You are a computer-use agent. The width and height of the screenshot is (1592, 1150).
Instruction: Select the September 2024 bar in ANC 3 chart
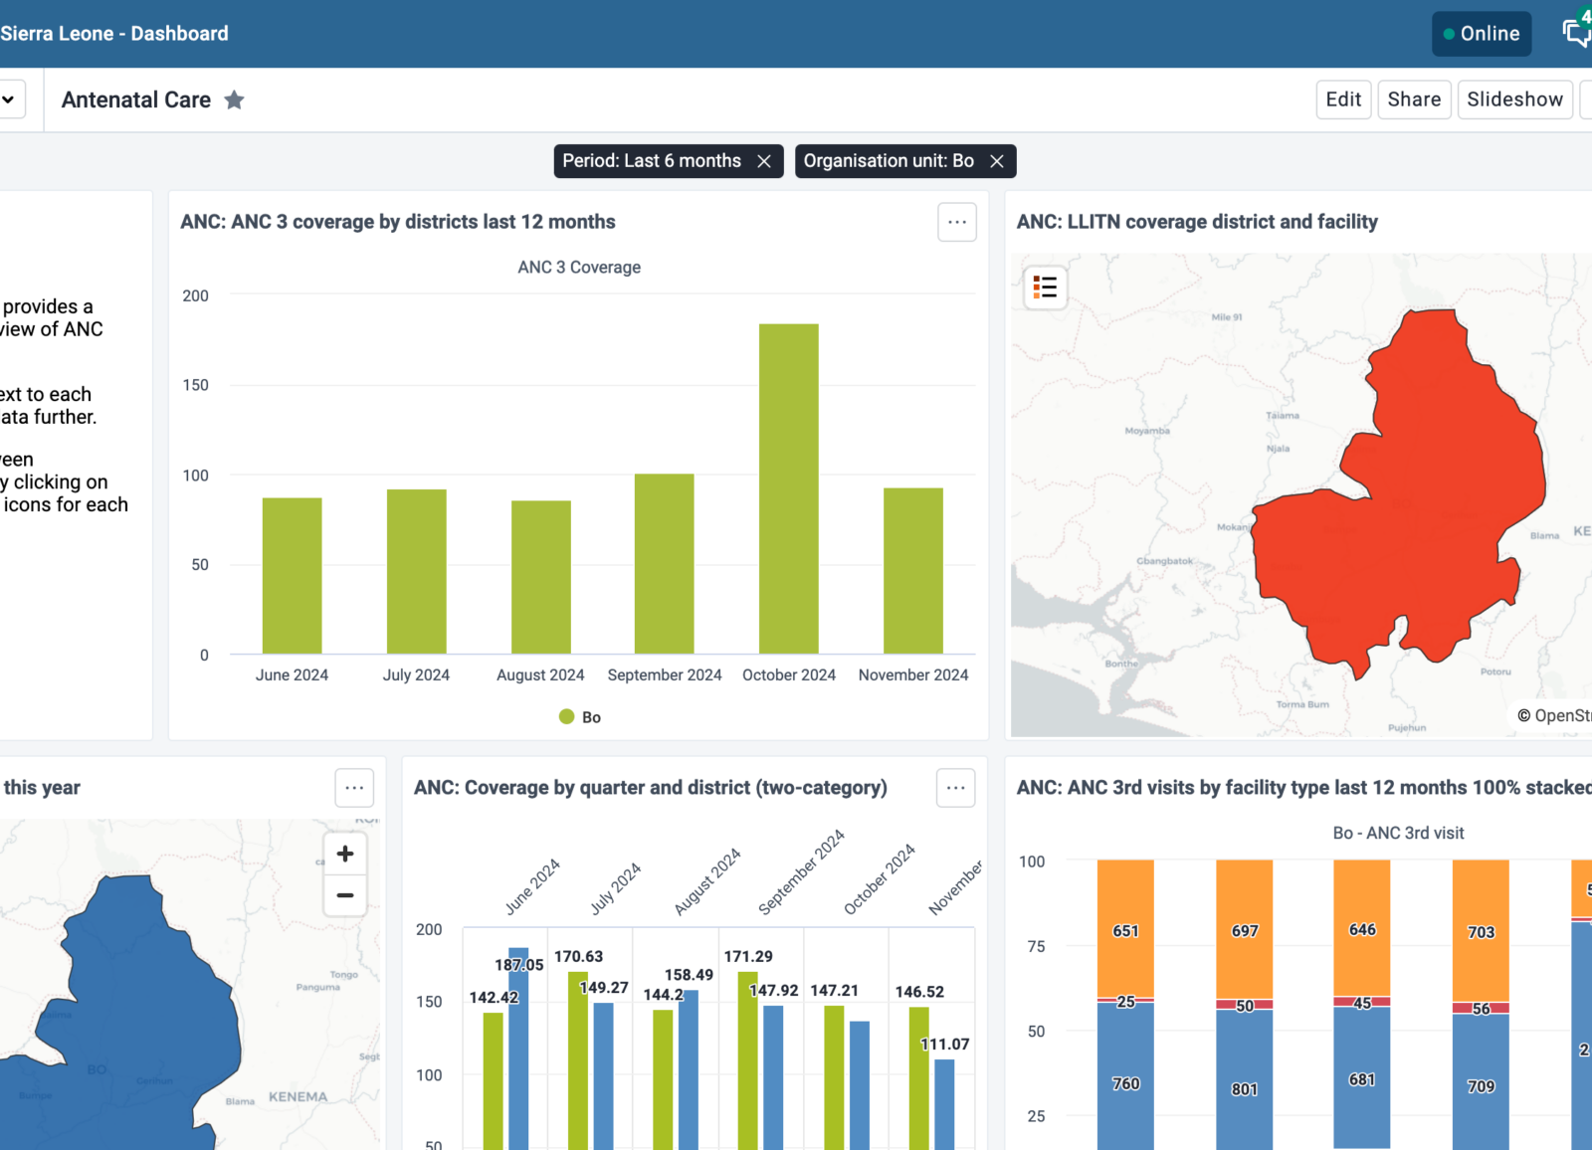click(x=665, y=564)
